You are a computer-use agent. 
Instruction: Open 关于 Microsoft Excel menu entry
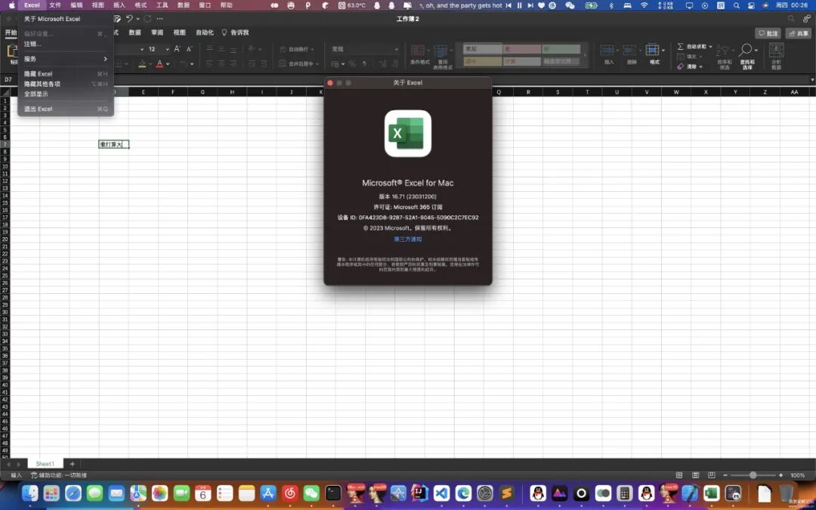click(52, 19)
